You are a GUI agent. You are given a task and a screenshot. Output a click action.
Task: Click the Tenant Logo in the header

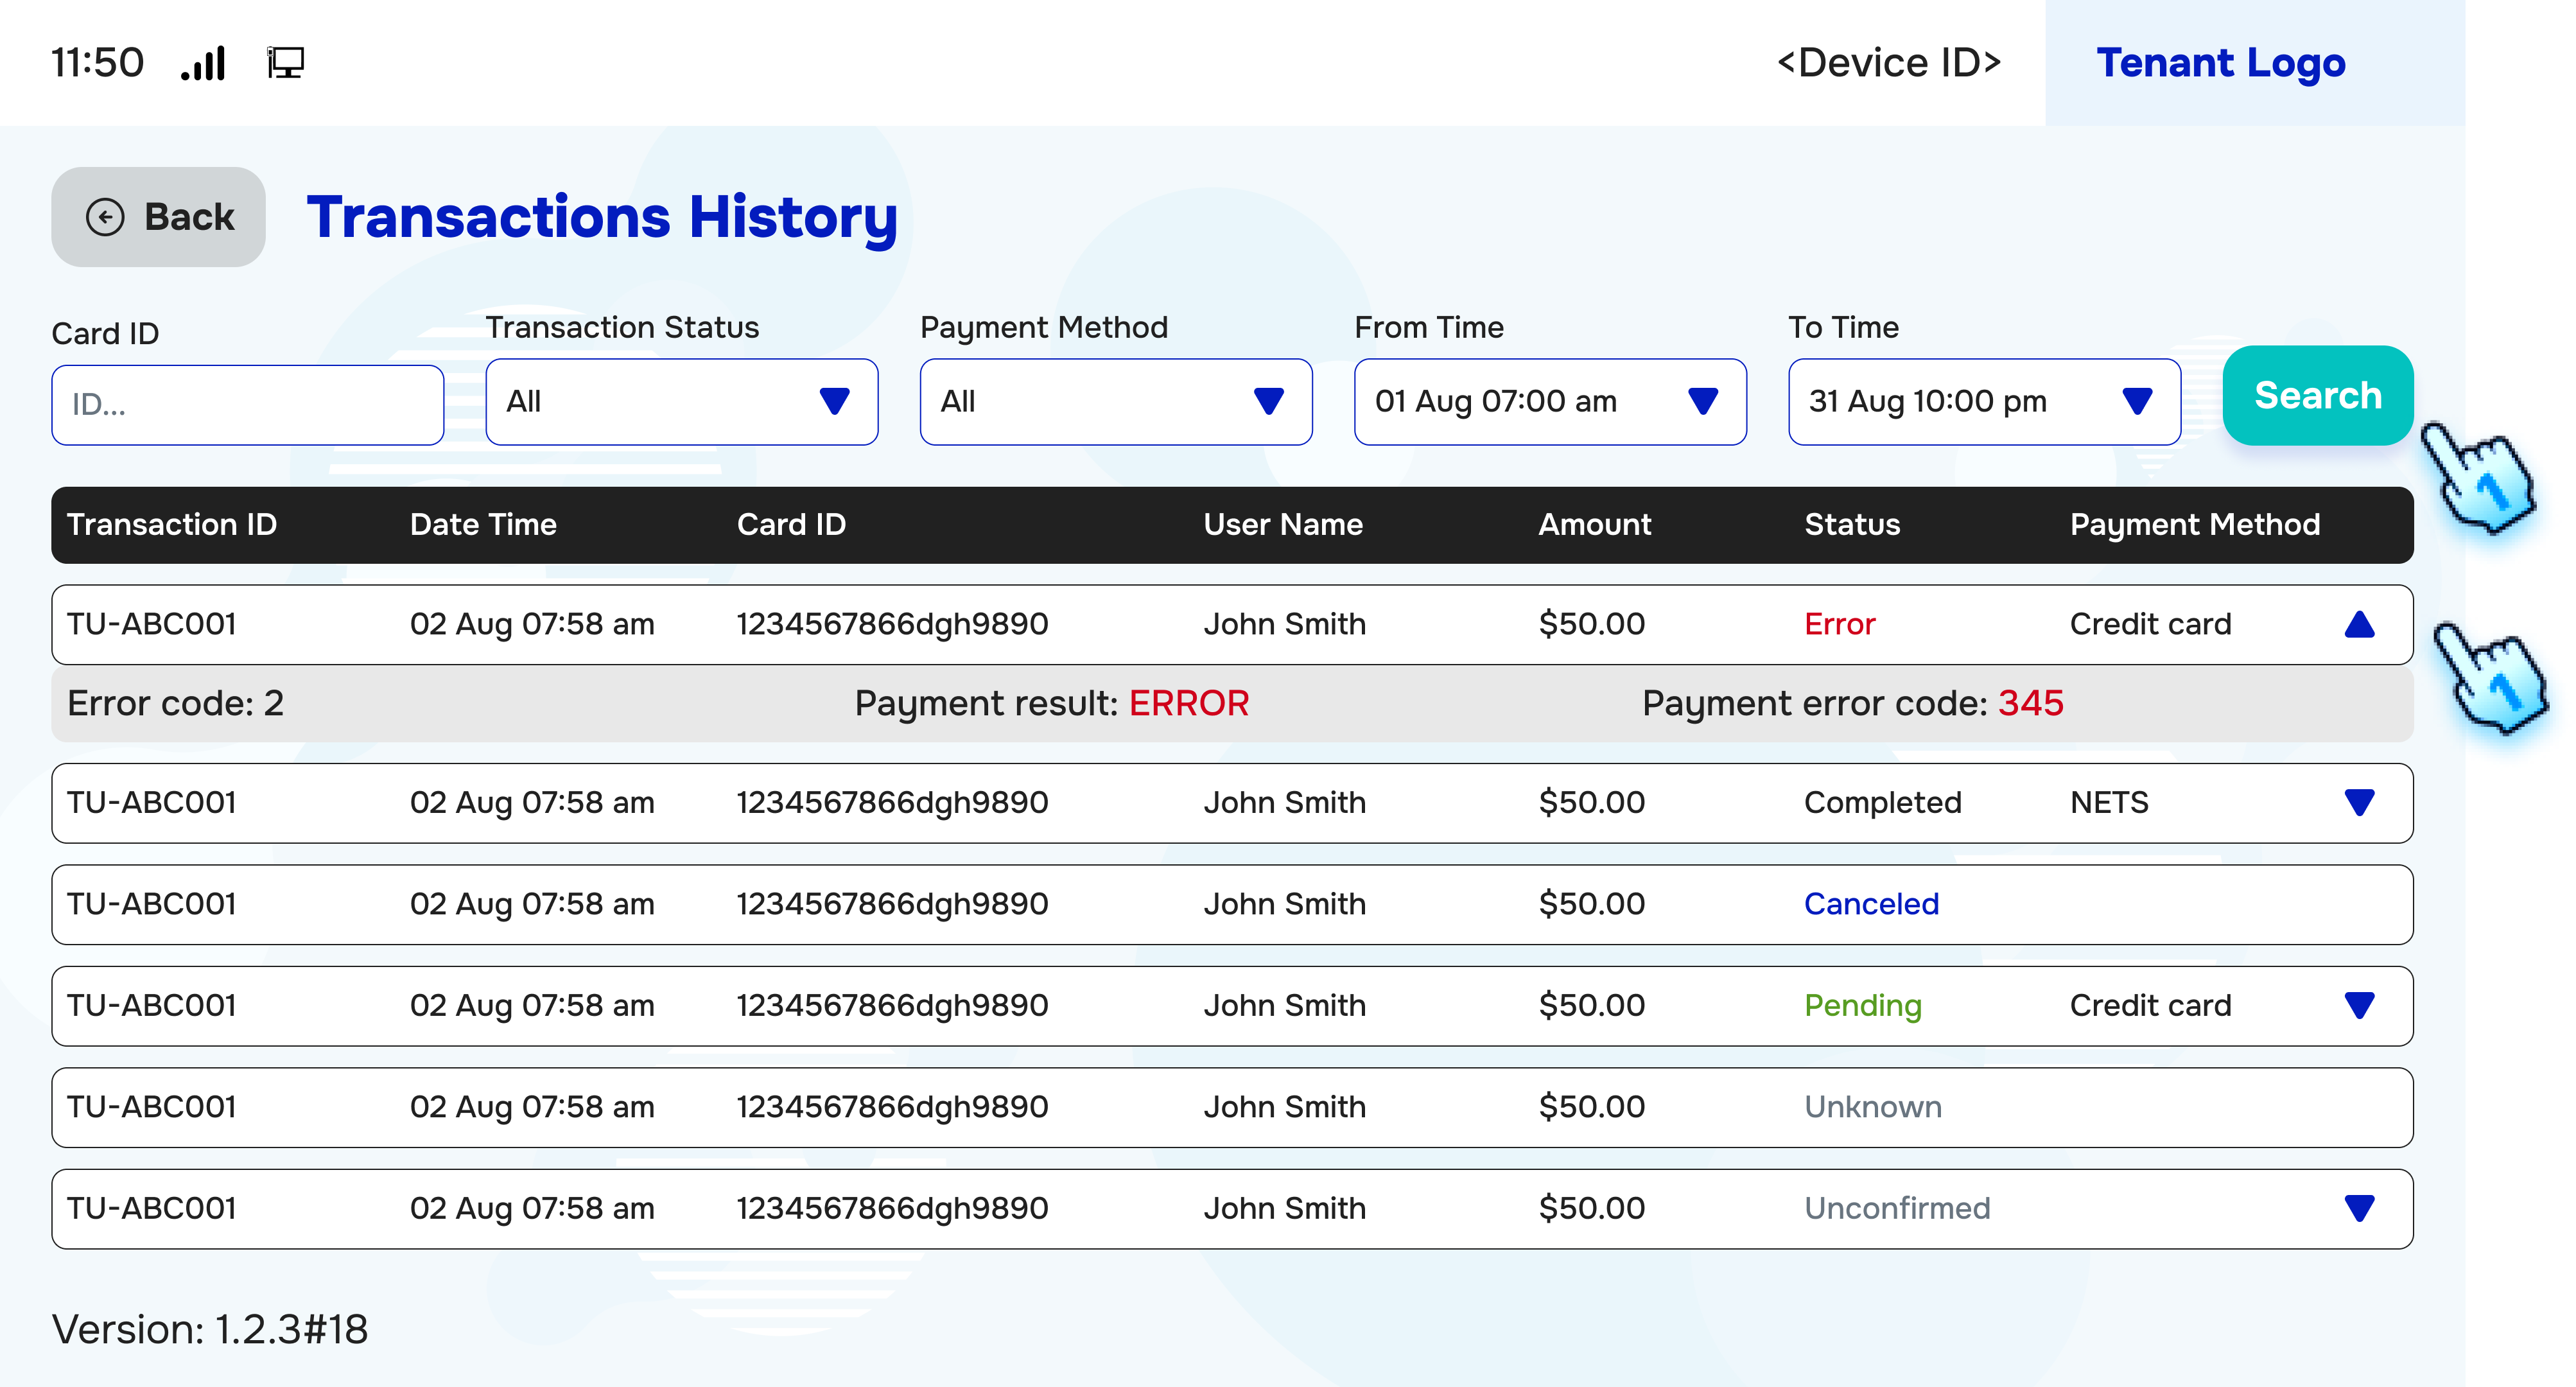pos(2222,62)
